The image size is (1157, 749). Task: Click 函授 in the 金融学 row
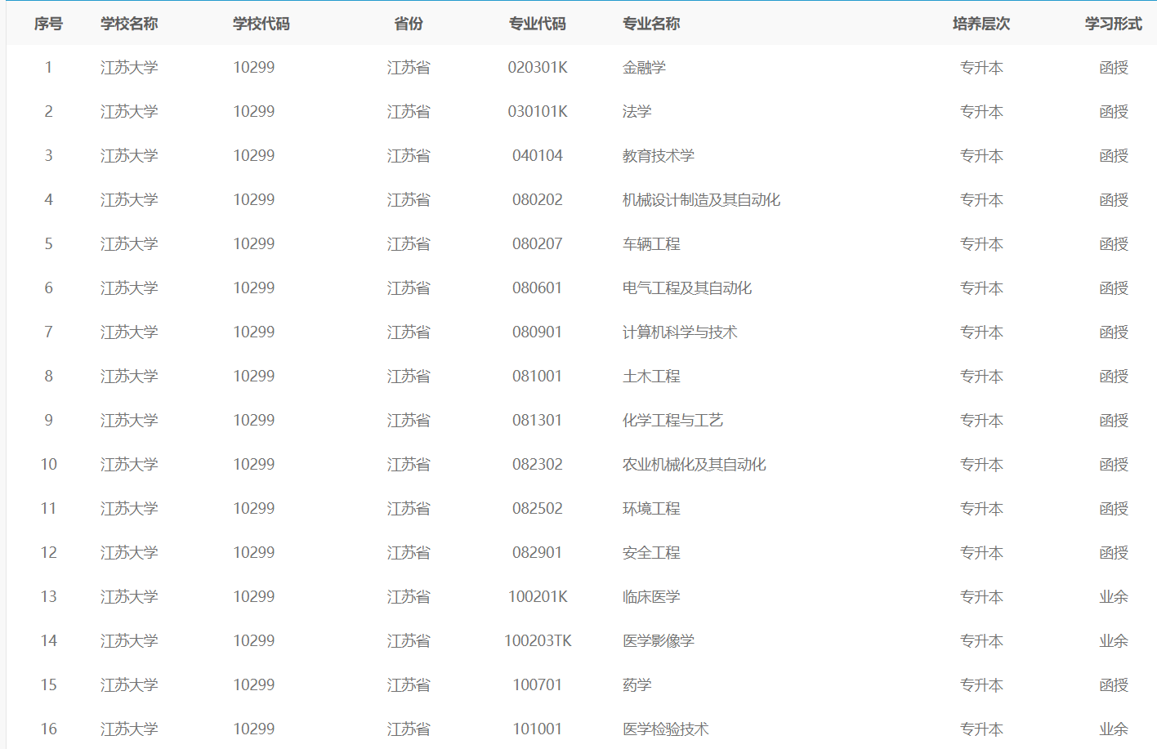[1114, 68]
